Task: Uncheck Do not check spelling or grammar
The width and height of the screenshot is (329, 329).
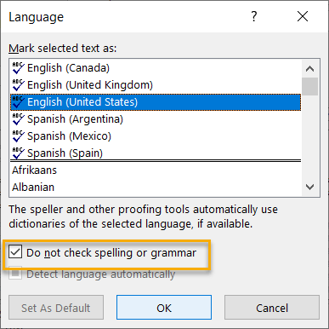Action: pyautogui.click(x=15, y=252)
